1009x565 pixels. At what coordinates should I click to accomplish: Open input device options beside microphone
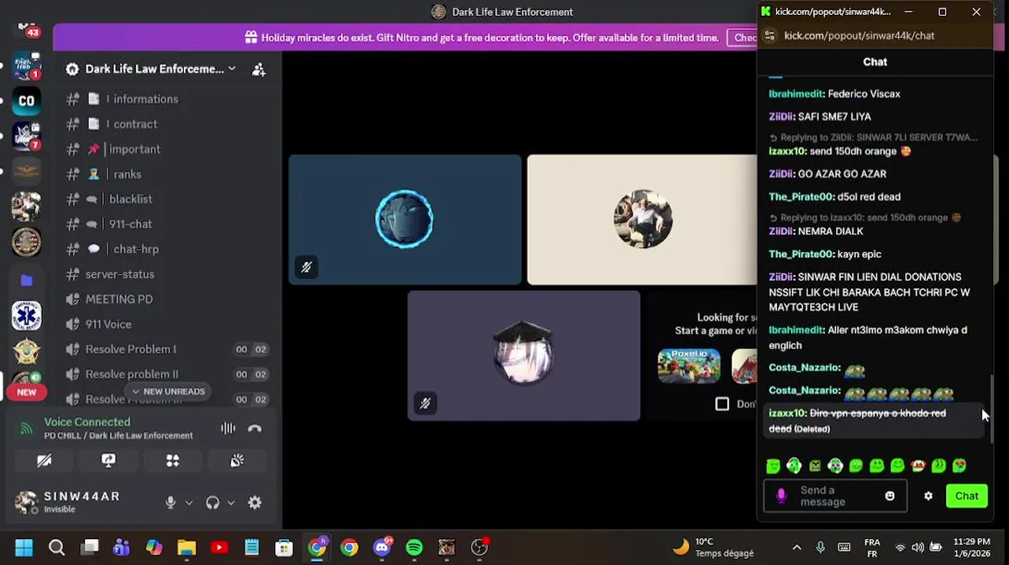[x=189, y=502]
